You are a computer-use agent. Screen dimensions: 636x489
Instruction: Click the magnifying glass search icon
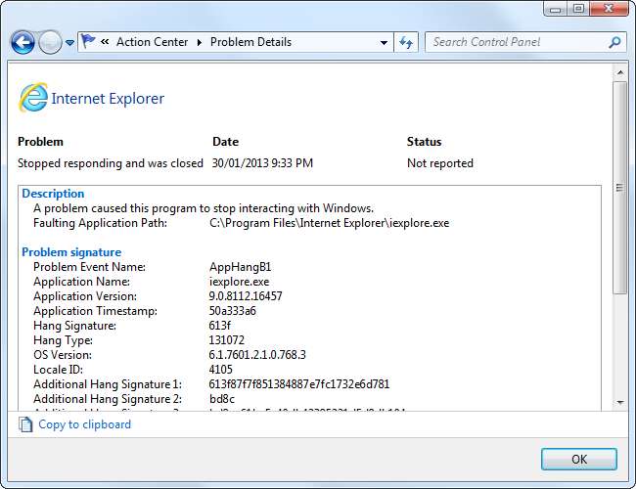614,42
